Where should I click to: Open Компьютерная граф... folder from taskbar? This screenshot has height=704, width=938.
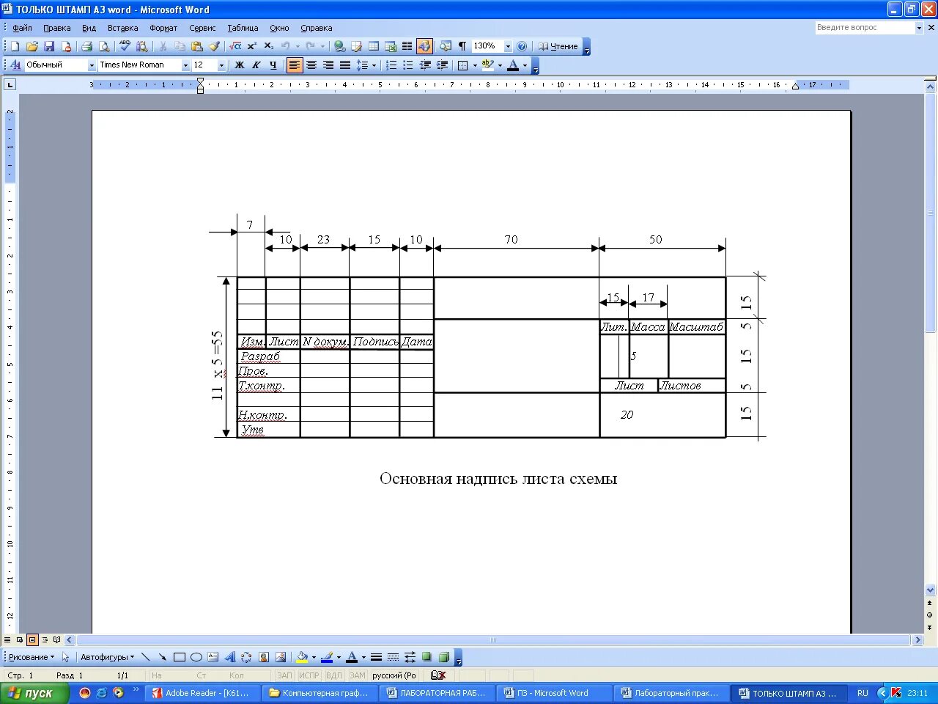[319, 693]
